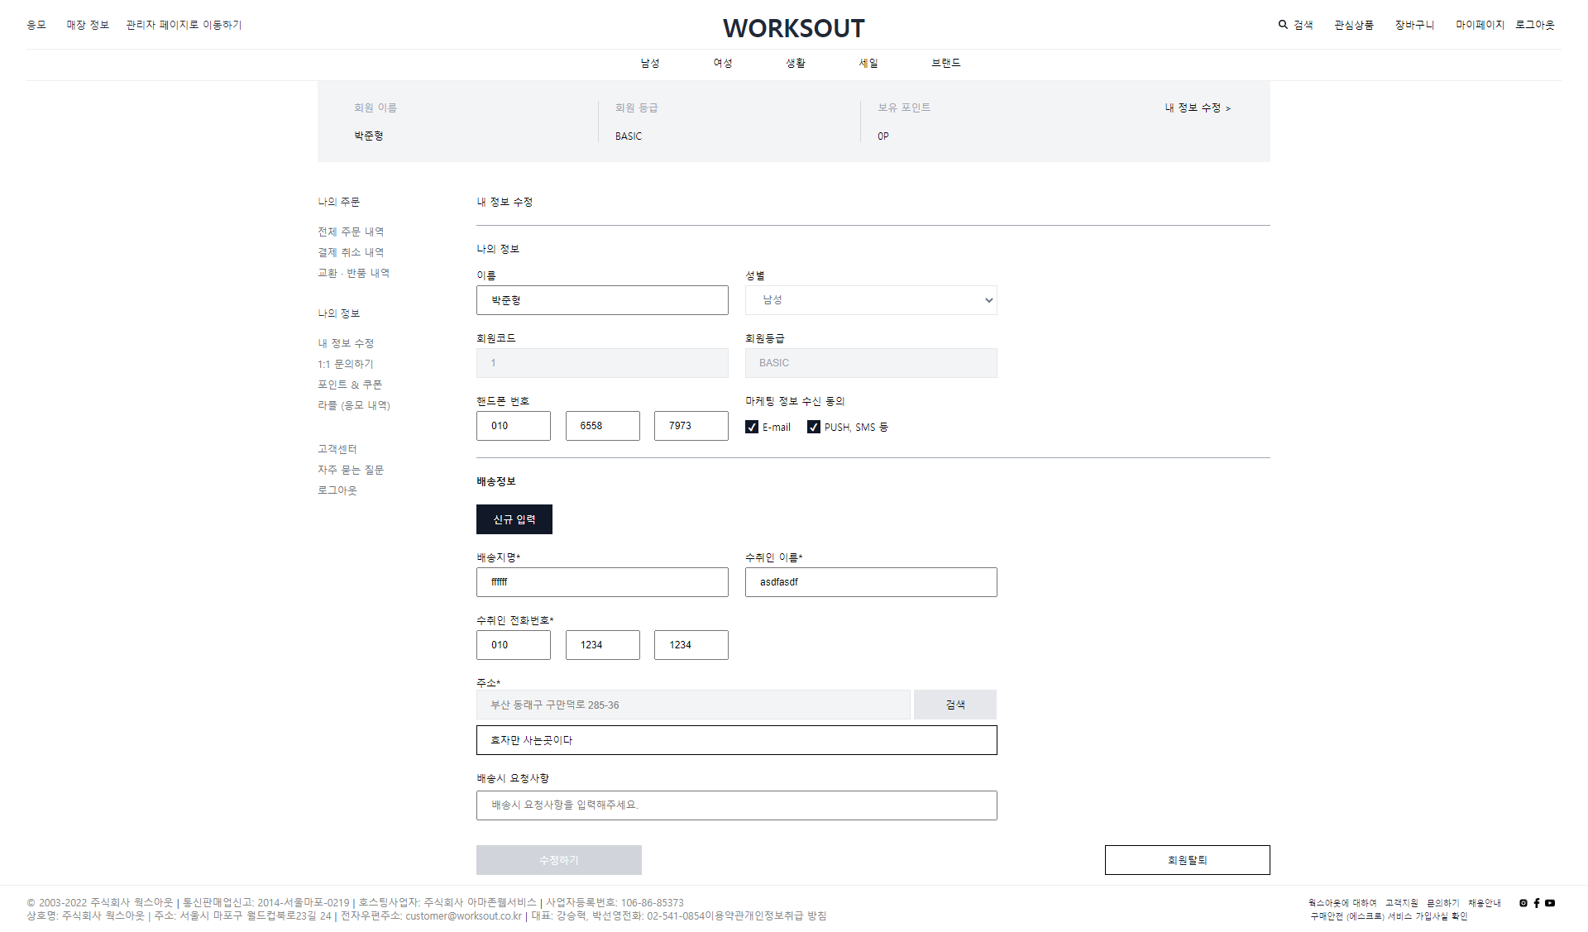Open the Facebook icon in the footer
1588x932 pixels.
point(1537,903)
